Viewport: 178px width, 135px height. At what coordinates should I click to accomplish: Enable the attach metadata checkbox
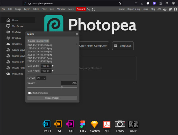point(30,93)
